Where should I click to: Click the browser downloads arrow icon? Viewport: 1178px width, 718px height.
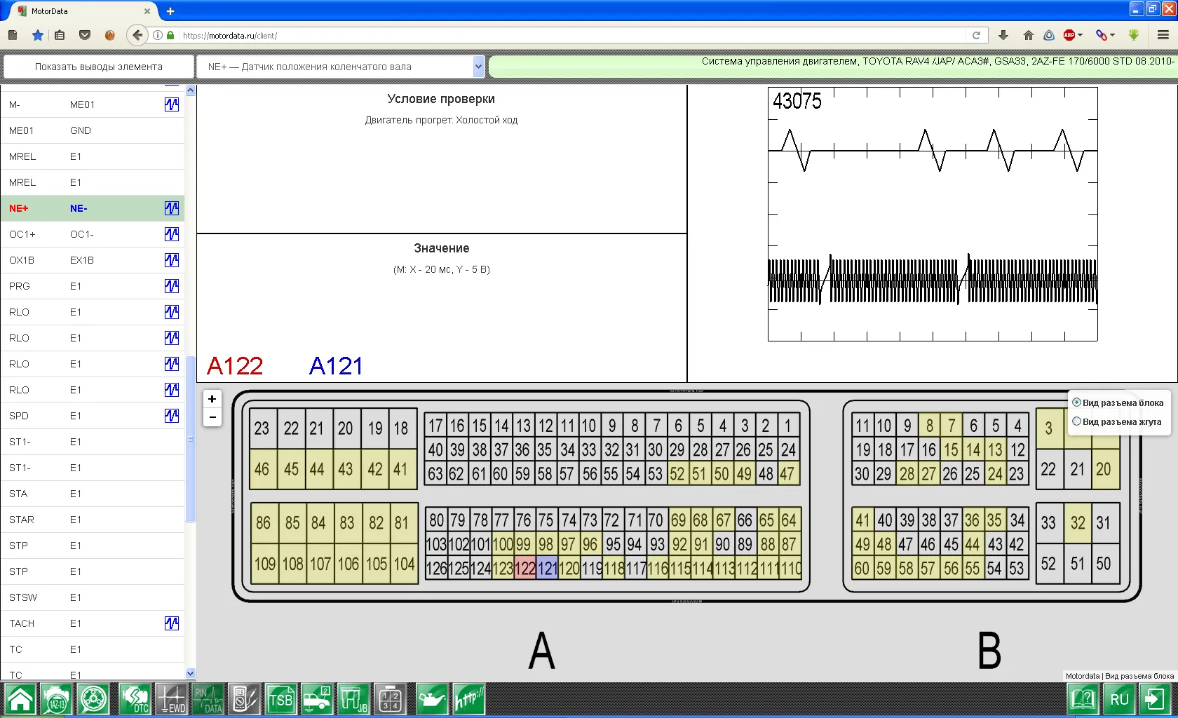(x=1003, y=35)
